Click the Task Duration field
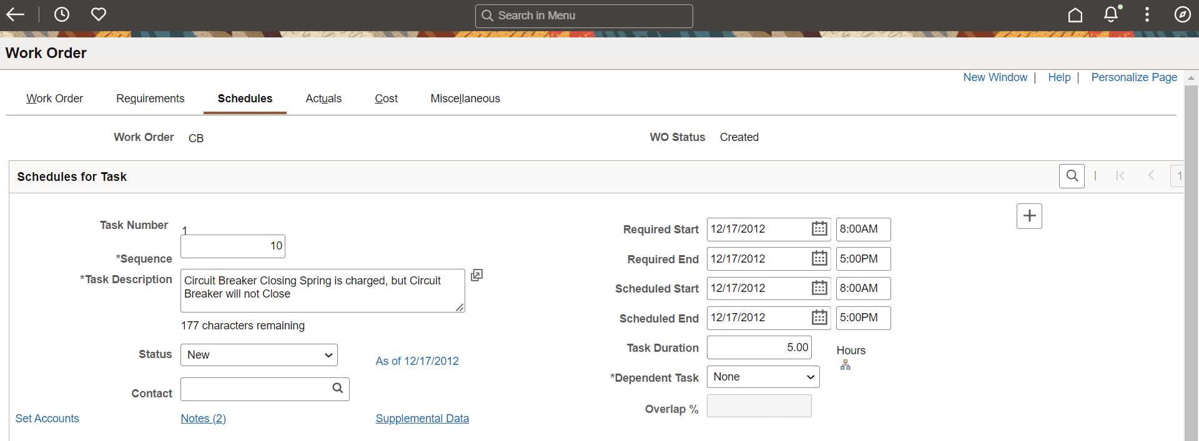Screen dimensions: 1199x441 tap(759, 347)
